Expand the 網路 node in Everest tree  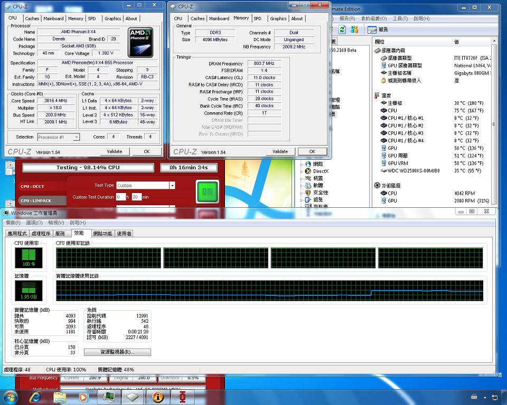[x=301, y=165]
